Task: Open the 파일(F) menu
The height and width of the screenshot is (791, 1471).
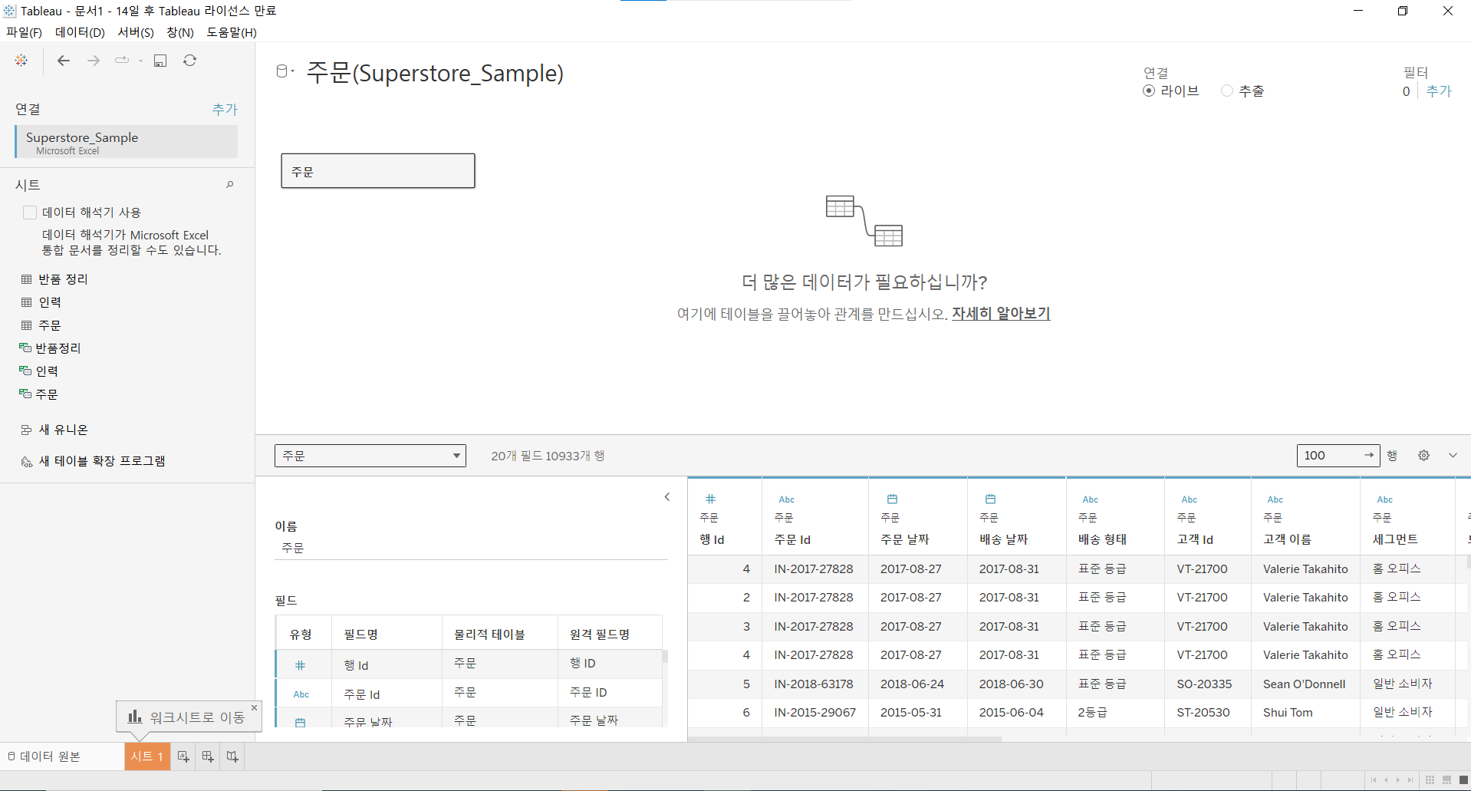Action: coord(25,32)
